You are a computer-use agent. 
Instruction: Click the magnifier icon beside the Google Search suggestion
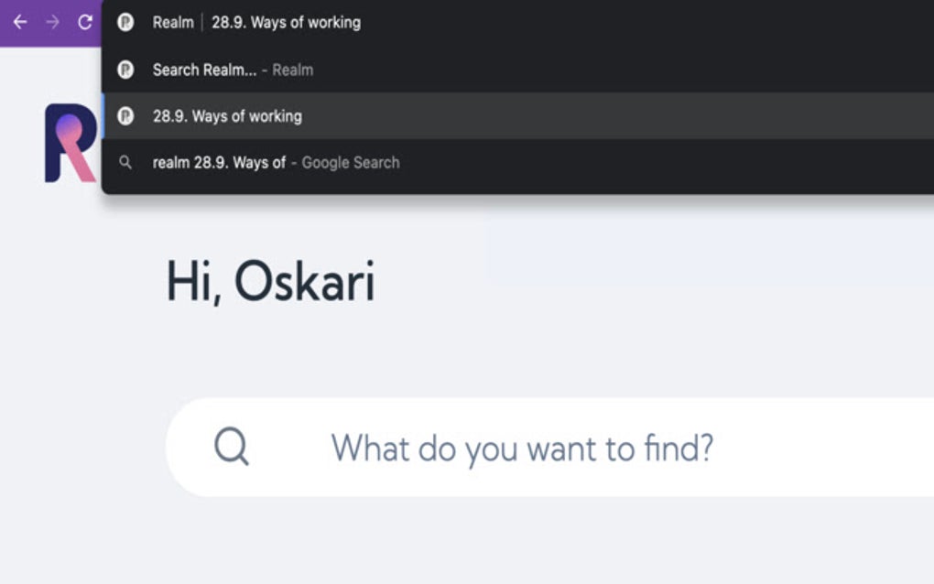(127, 162)
